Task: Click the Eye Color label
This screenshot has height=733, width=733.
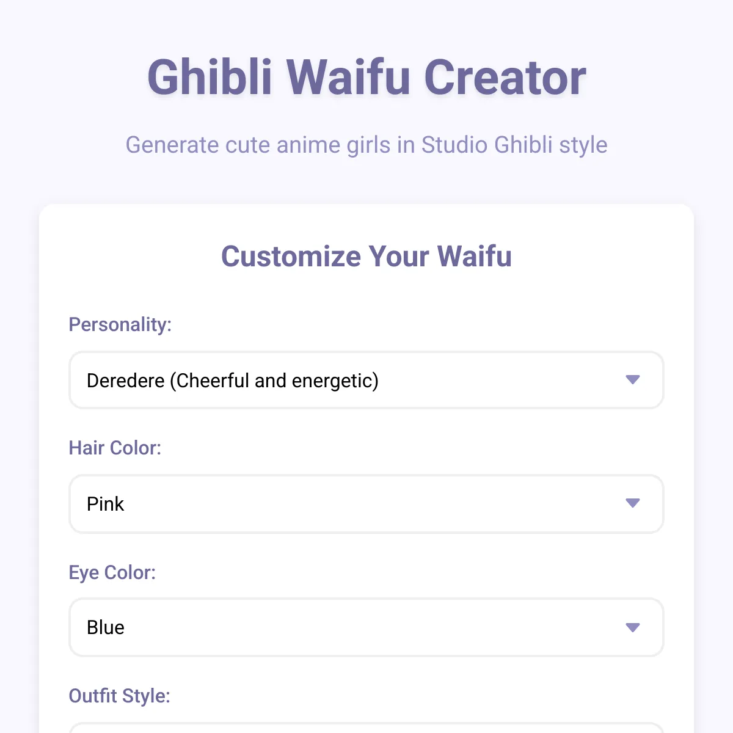Action: [x=112, y=572]
